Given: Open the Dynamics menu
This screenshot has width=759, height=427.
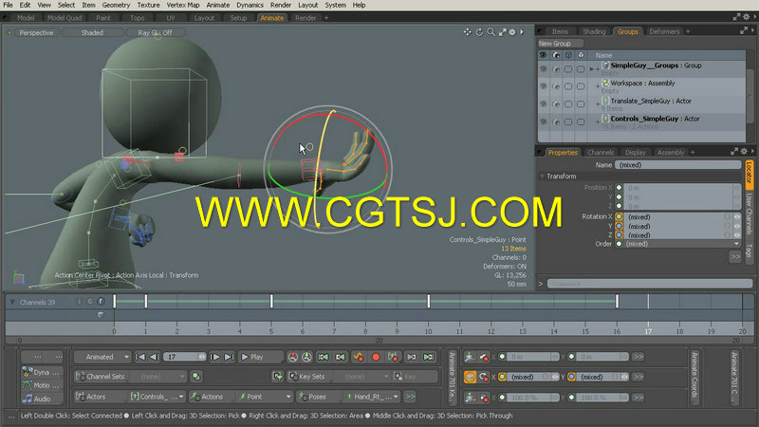Looking at the screenshot, I should point(250,5).
